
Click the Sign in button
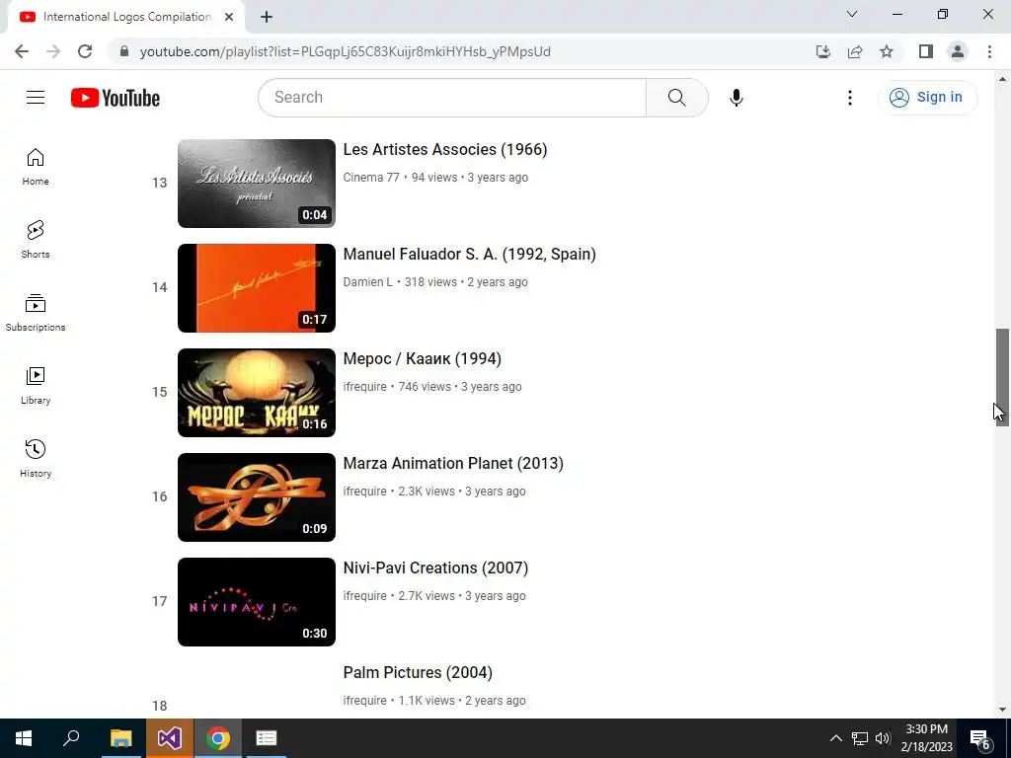point(927,98)
